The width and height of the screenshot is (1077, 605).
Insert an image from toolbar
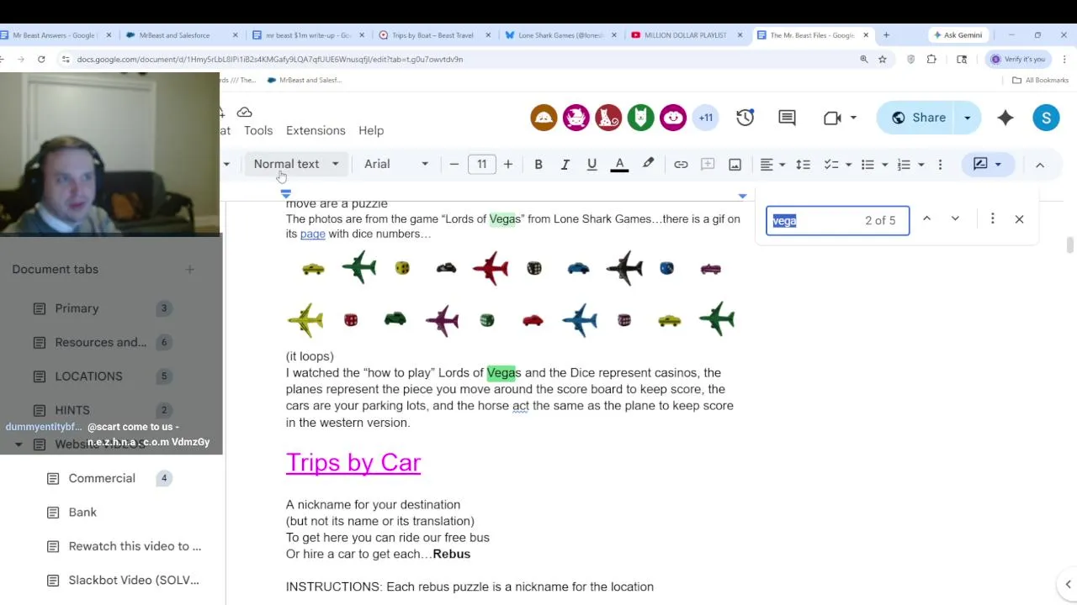[735, 165]
